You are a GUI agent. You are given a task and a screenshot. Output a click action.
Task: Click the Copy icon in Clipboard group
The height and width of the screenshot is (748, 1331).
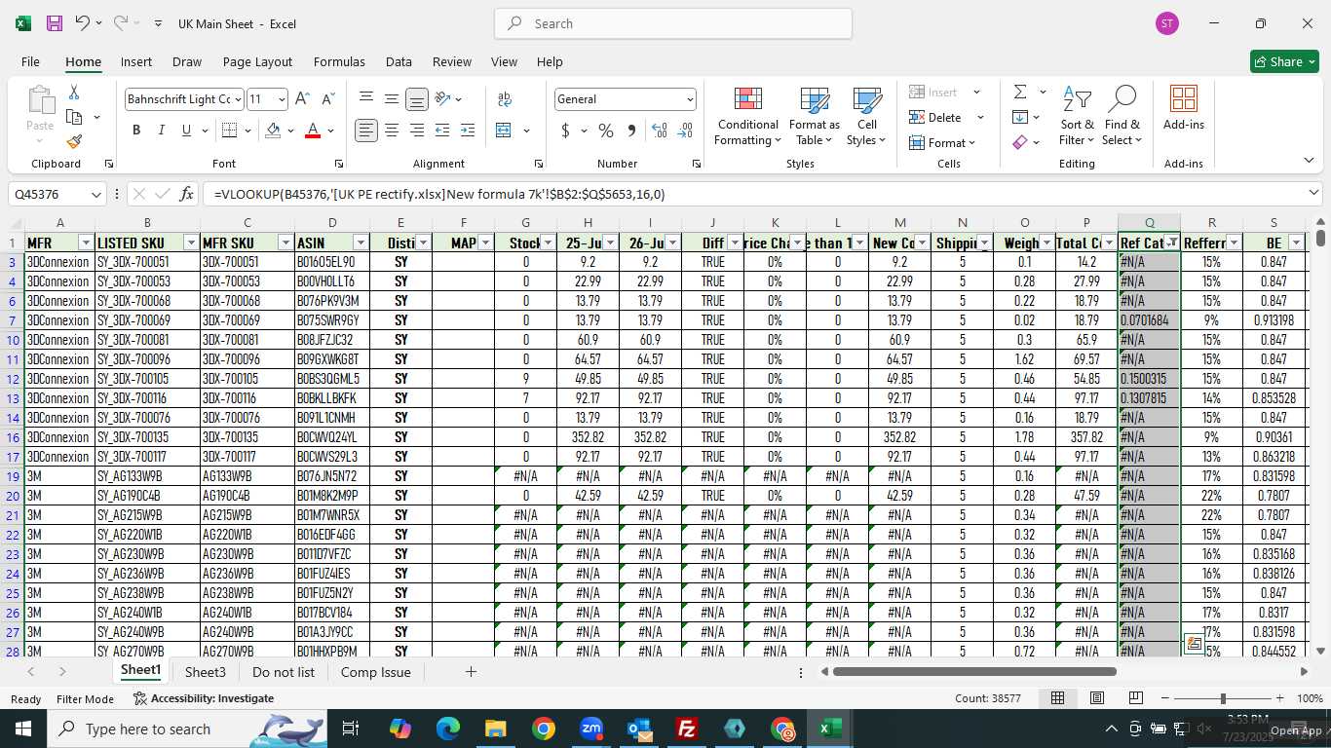pos(73,117)
